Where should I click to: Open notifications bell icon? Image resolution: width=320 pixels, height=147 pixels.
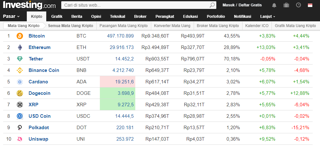click(274, 5)
